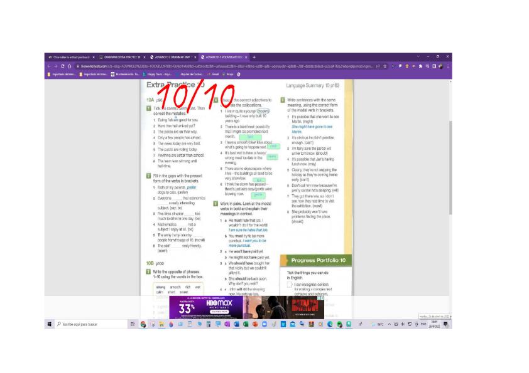529x373 pixels.
Task: Close the HBO Max ad
Action: (x=322, y=298)
